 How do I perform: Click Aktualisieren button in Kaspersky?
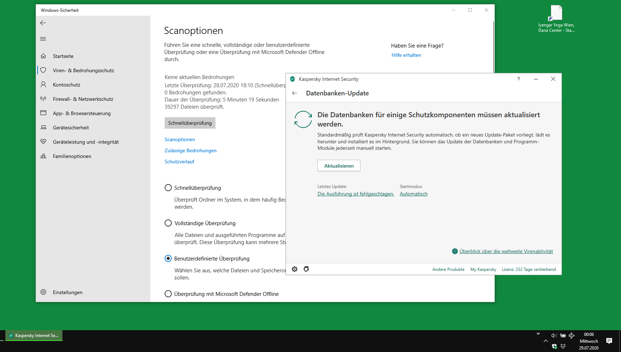tap(339, 166)
